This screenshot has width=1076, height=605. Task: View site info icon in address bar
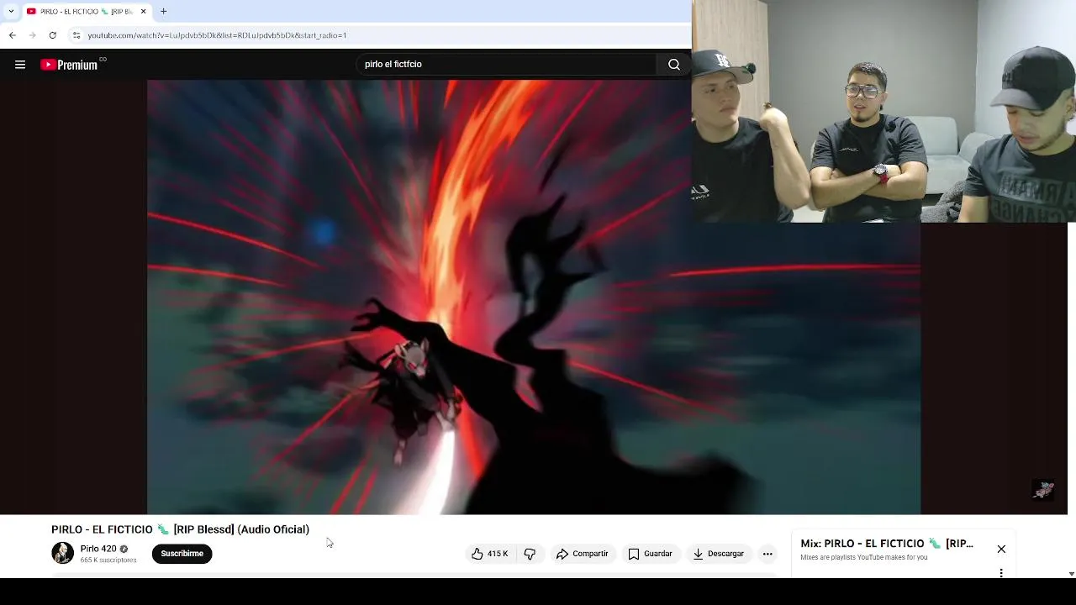tap(76, 35)
